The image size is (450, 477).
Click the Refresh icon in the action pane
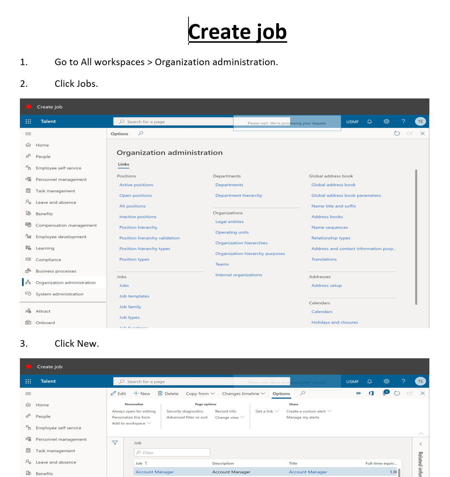397,393
